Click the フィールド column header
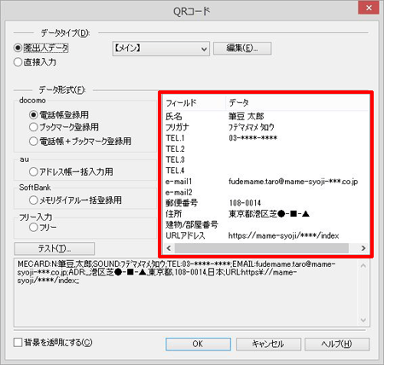The width and height of the screenshot is (401, 365). [x=195, y=103]
